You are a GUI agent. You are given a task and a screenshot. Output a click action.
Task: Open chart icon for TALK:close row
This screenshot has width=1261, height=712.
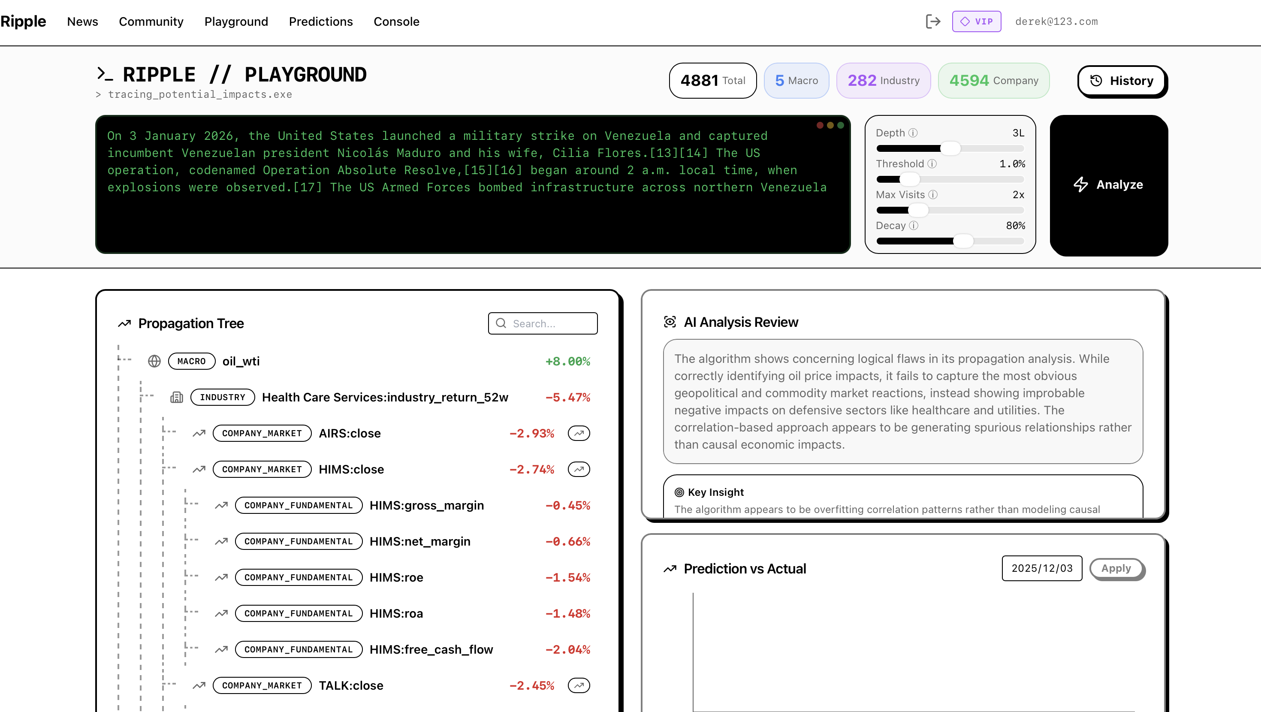579,685
